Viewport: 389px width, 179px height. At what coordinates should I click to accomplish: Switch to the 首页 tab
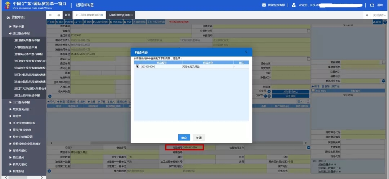click(x=67, y=15)
